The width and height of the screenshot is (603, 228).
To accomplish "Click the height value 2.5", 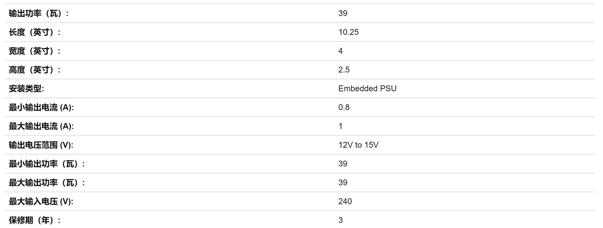I will 344,70.
